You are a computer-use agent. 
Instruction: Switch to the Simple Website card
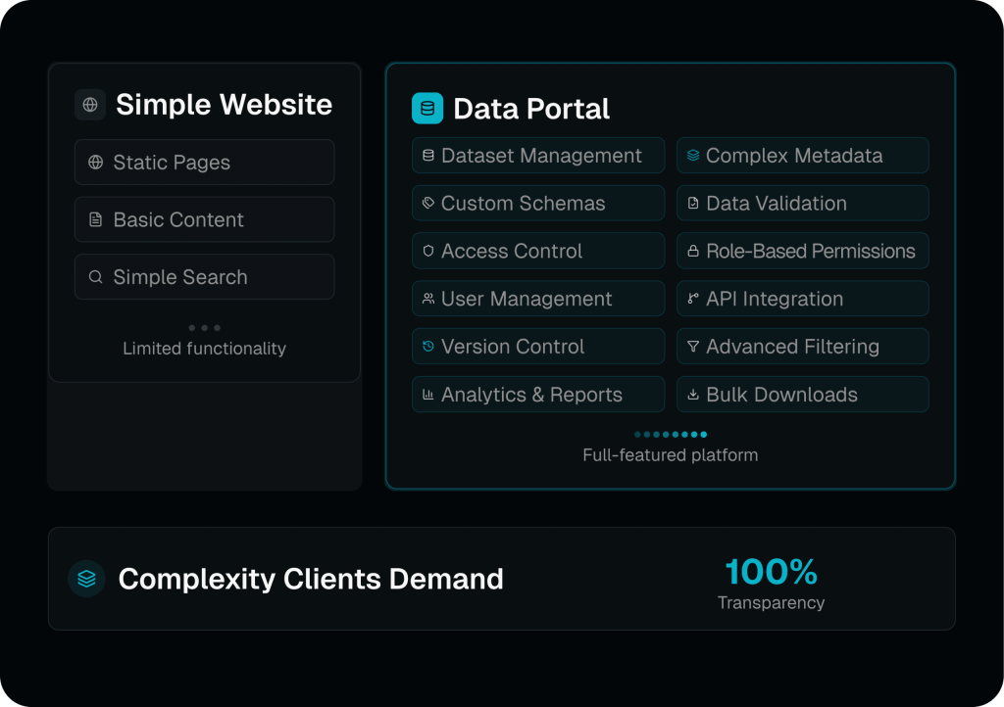pos(204,105)
